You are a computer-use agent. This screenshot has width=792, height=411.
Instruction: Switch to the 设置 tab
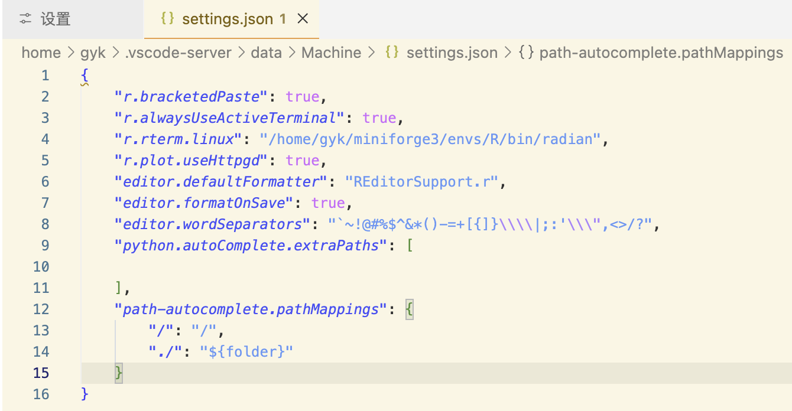[x=72, y=19]
